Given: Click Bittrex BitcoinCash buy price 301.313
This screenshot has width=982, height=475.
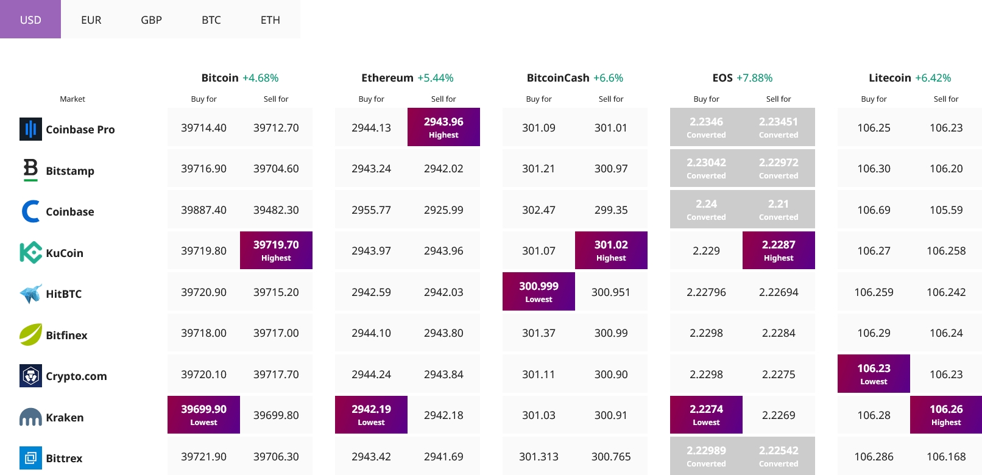Looking at the screenshot, I should [539, 457].
